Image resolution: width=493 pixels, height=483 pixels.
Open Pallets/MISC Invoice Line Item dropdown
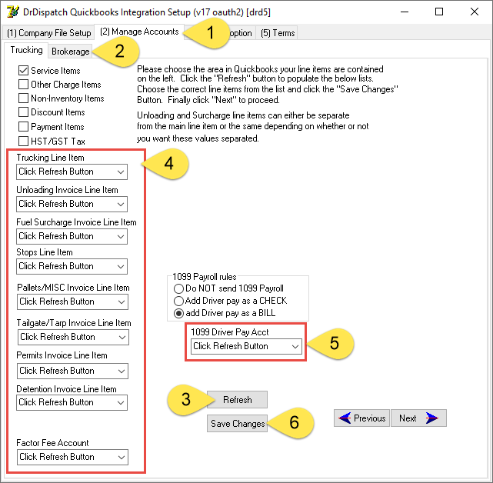click(x=72, y=301)
